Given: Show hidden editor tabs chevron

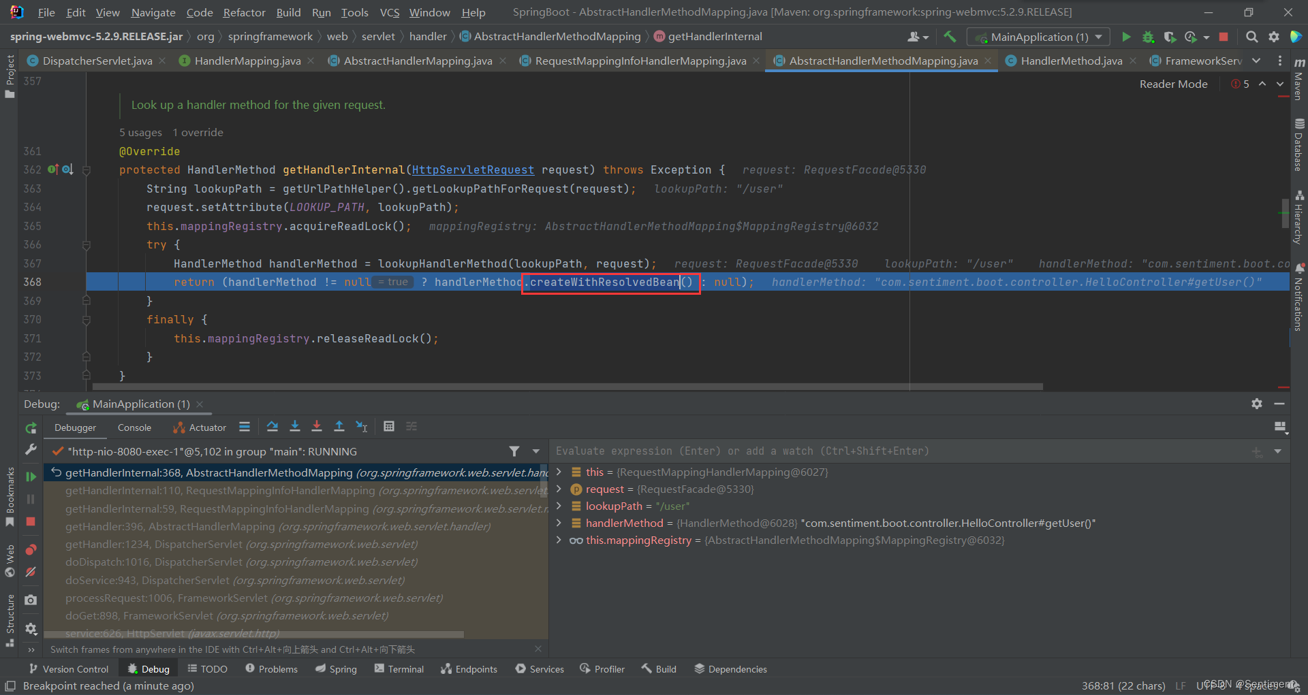Looking at the screenshot, I should (1256, 61).
